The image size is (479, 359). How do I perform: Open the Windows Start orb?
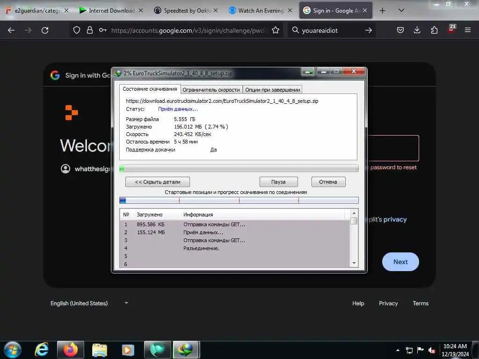point(12,350)
